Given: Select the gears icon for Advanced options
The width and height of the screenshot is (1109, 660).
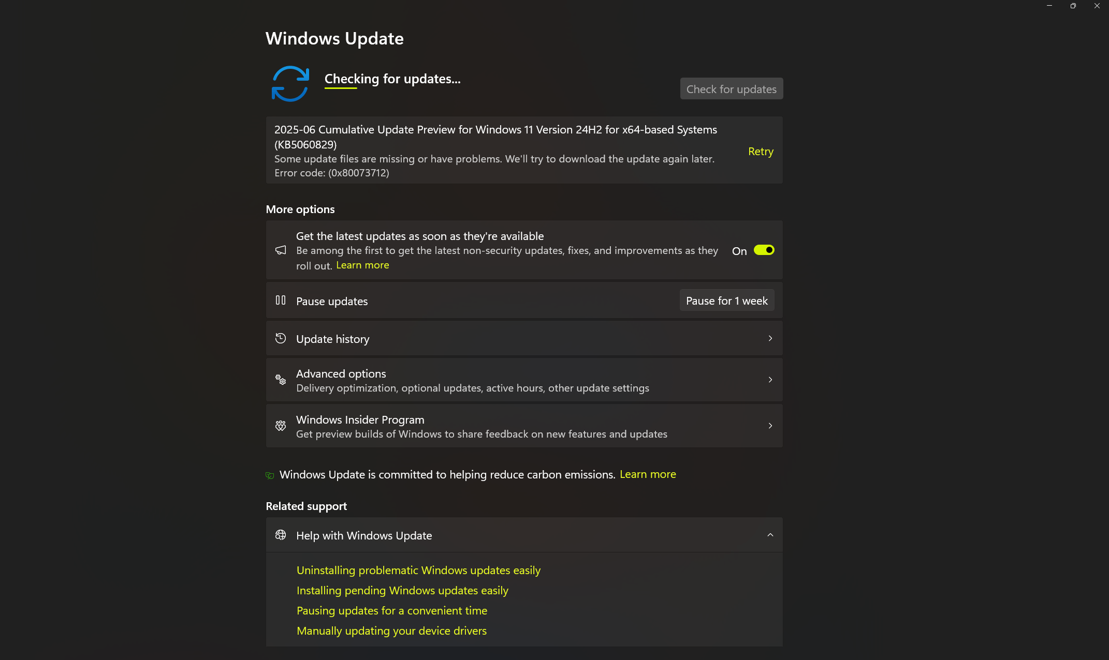Looking at the screenshot, I should [280, 379].
